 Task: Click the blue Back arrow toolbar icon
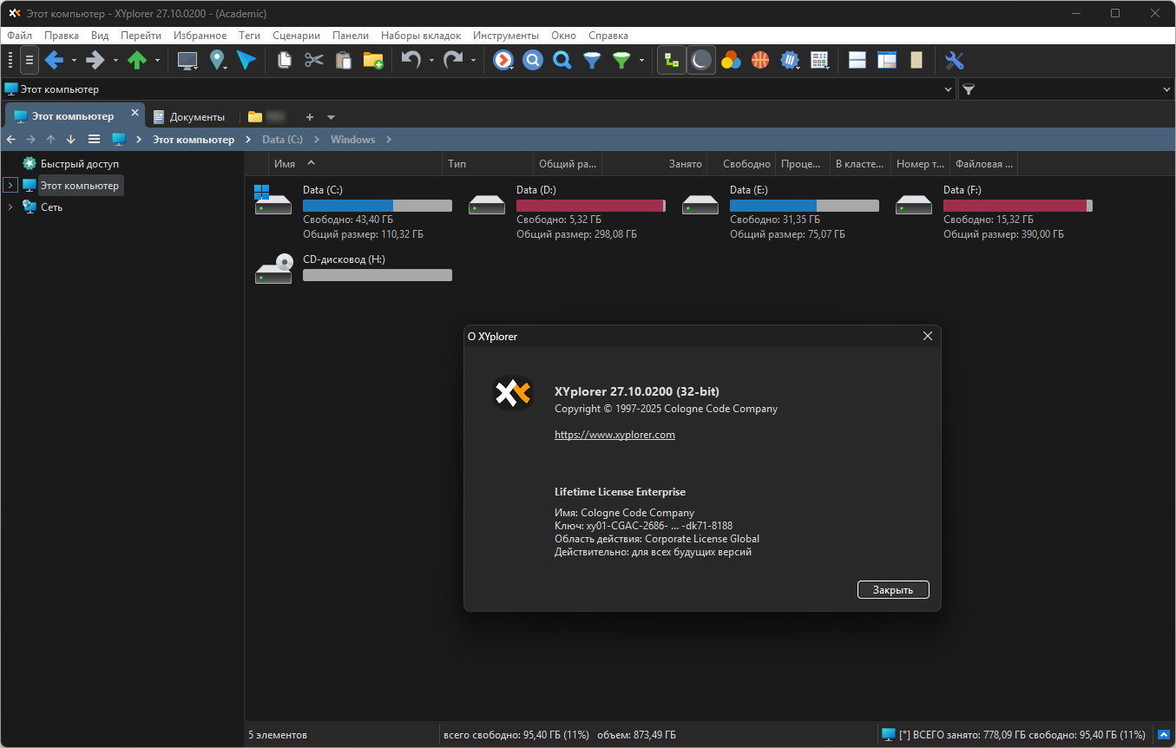point(54,60)
